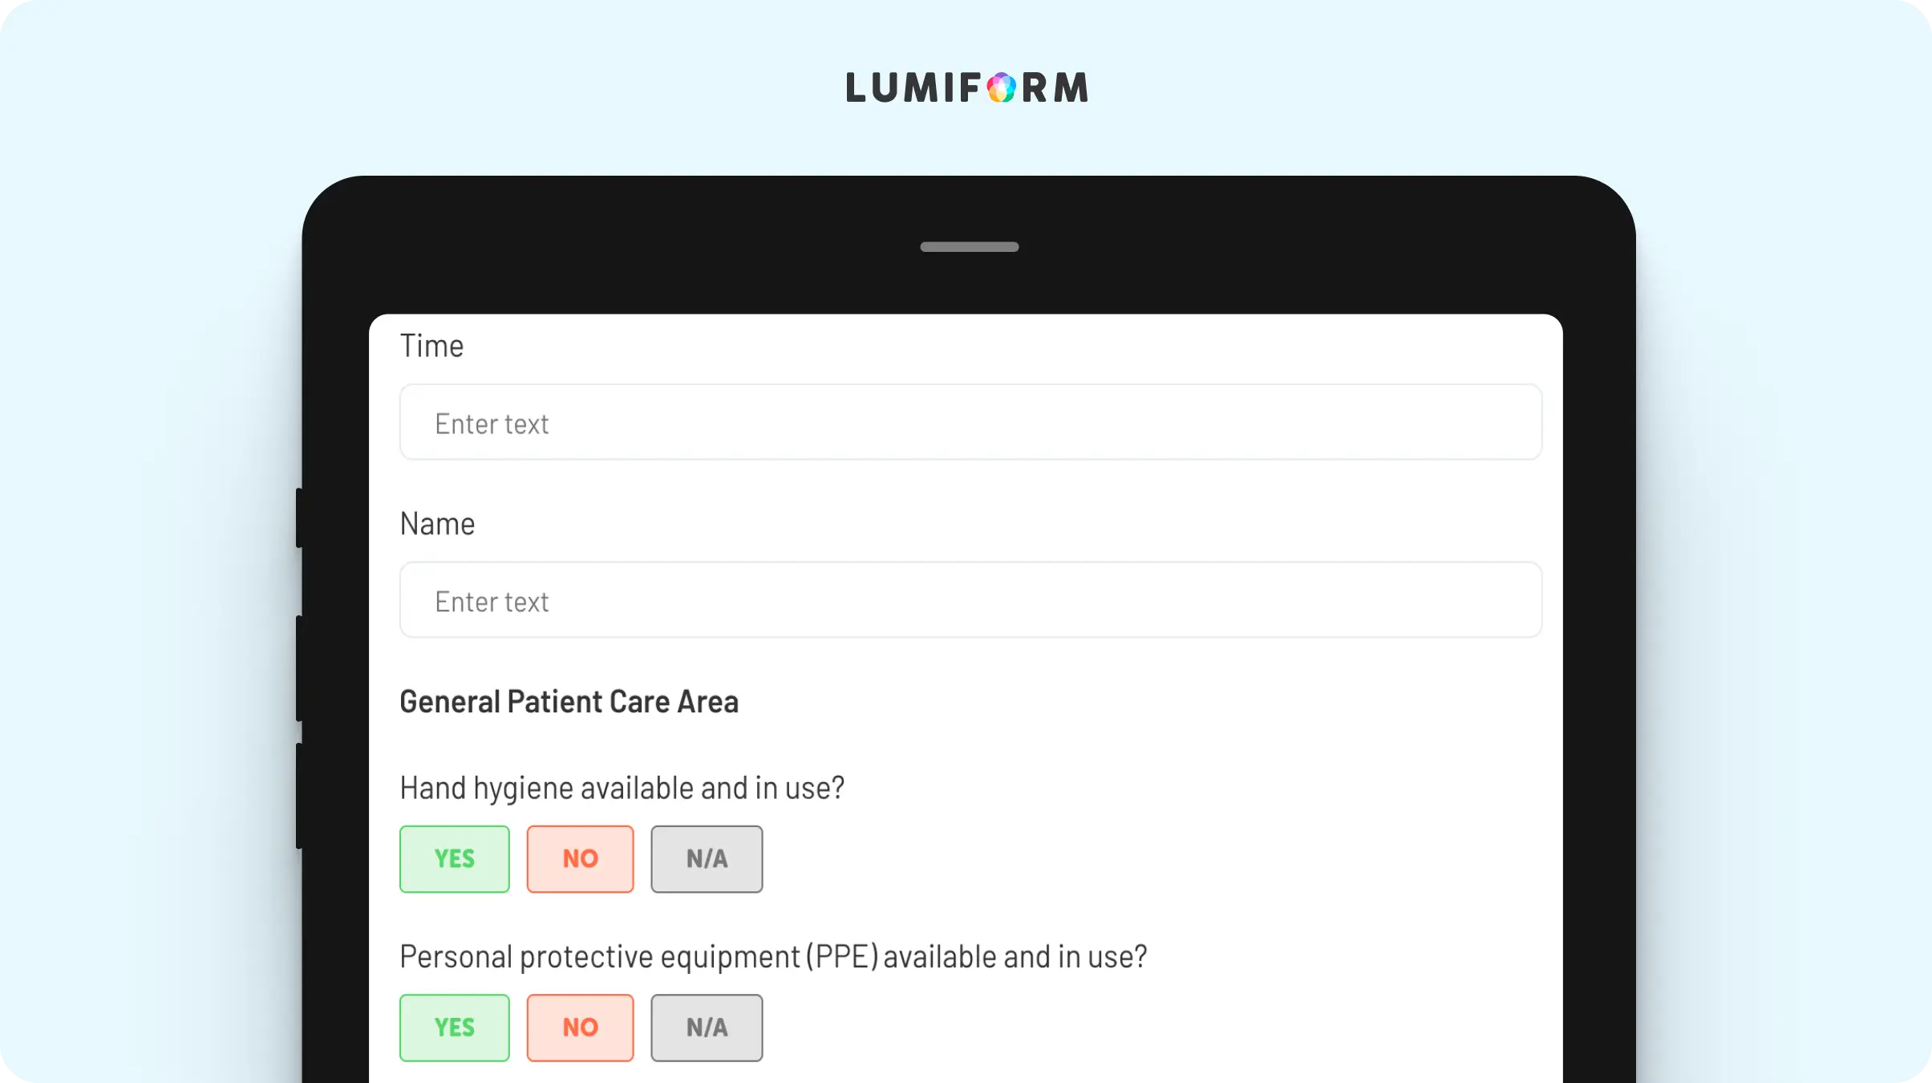Click the Name field label
This screenshot has height=1083, width=1932.
pos(437,524)
